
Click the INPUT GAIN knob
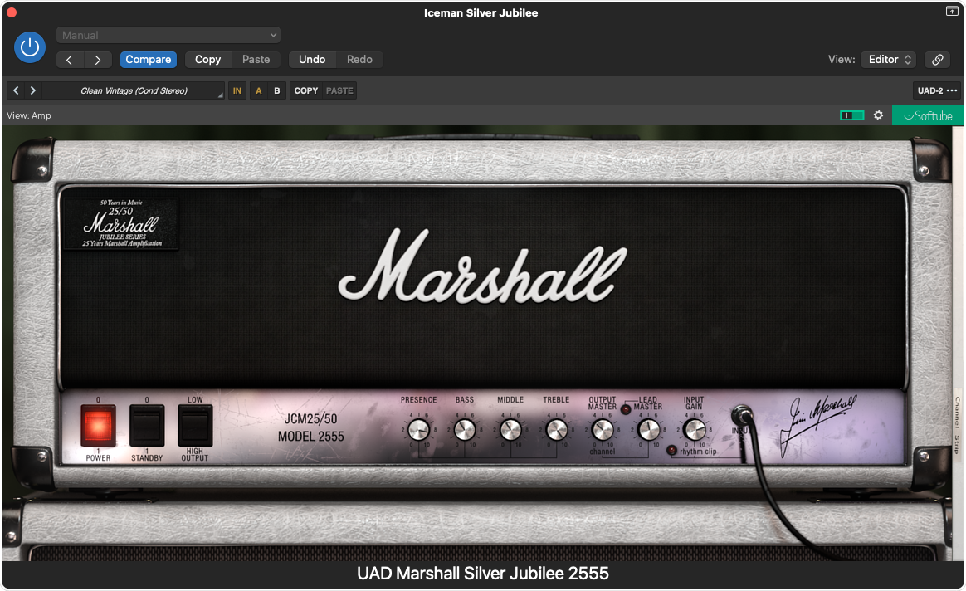695,429
